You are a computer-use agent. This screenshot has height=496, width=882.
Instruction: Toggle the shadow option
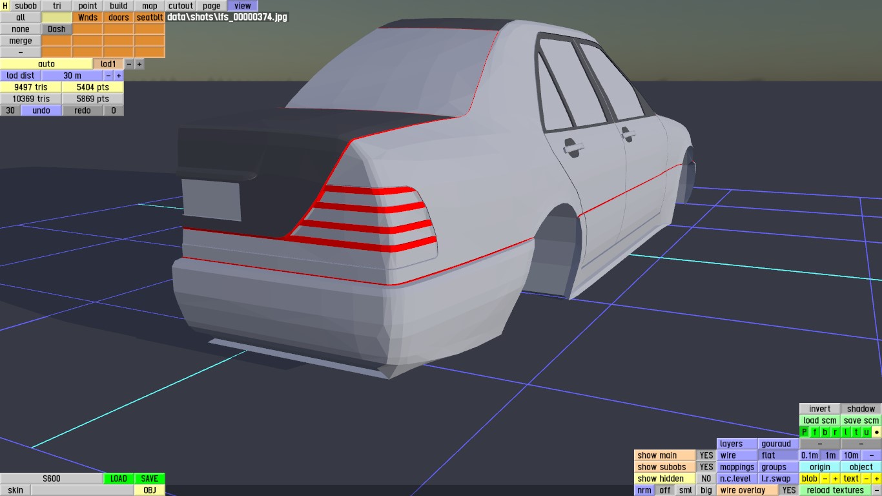click(x=861, y=409)
